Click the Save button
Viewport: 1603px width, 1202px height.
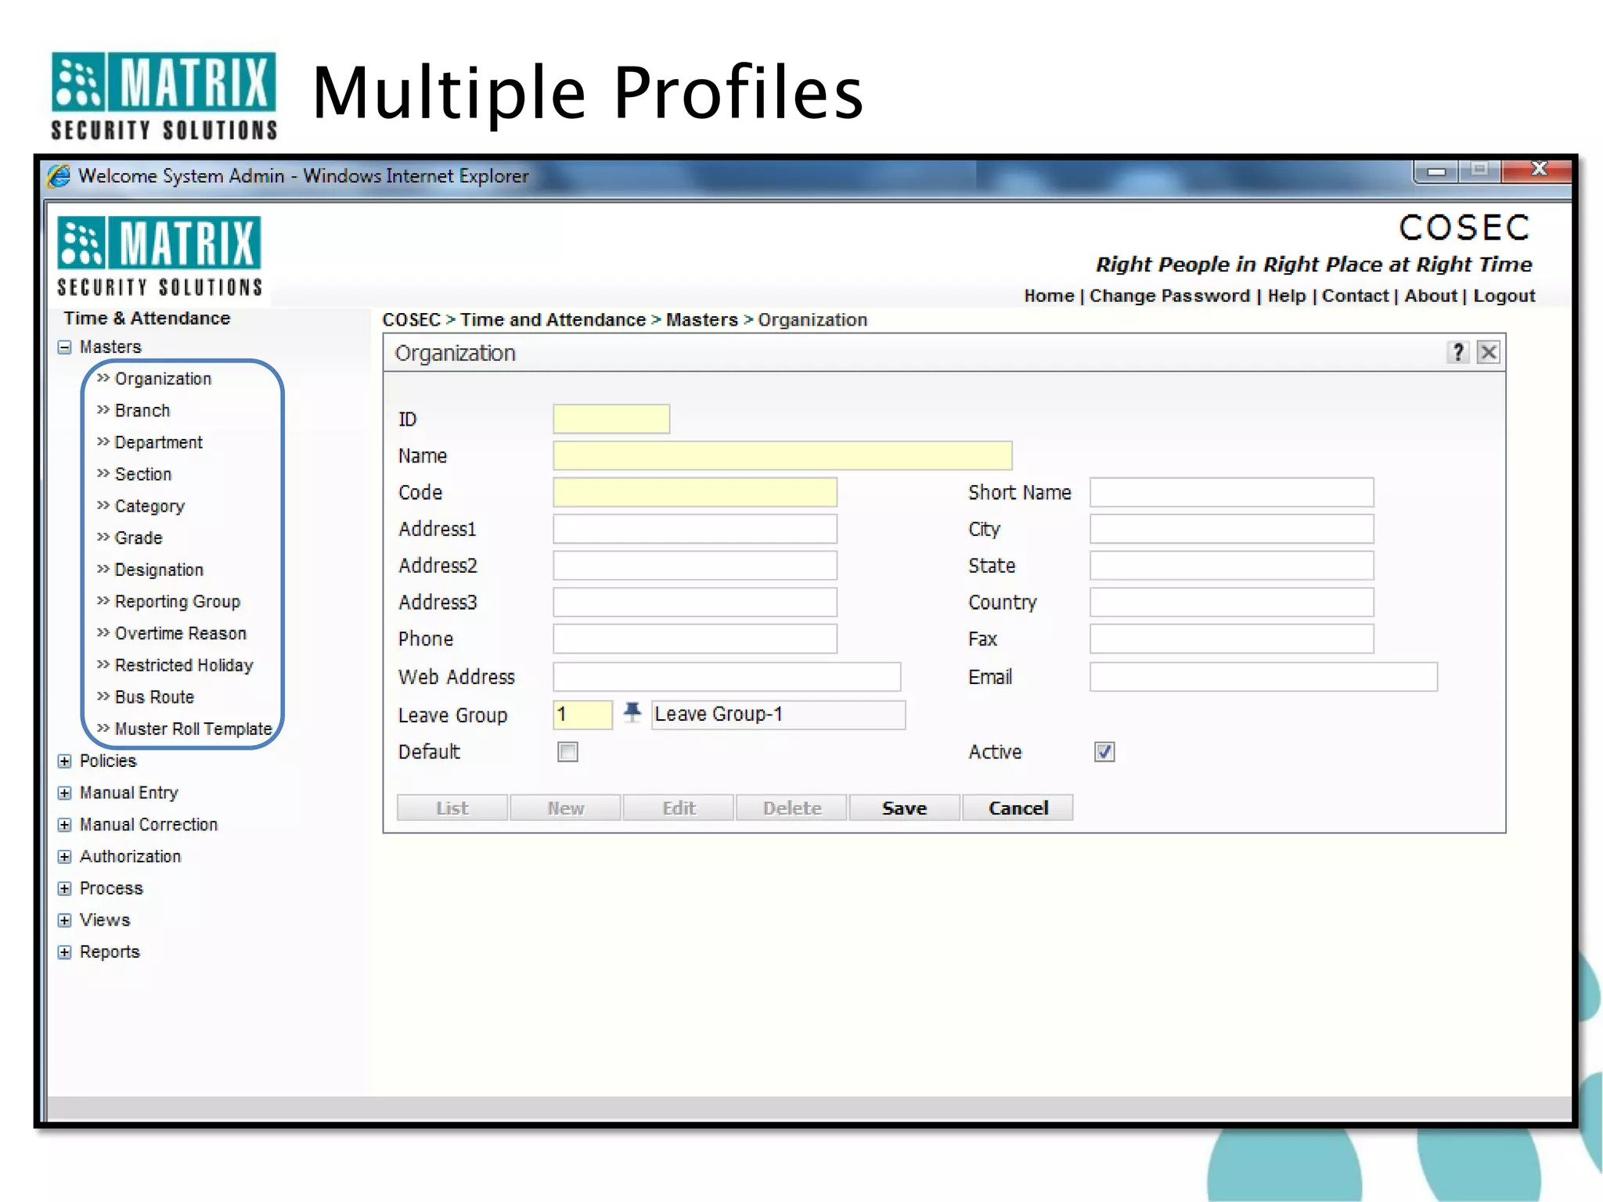(x=904, y=808)
